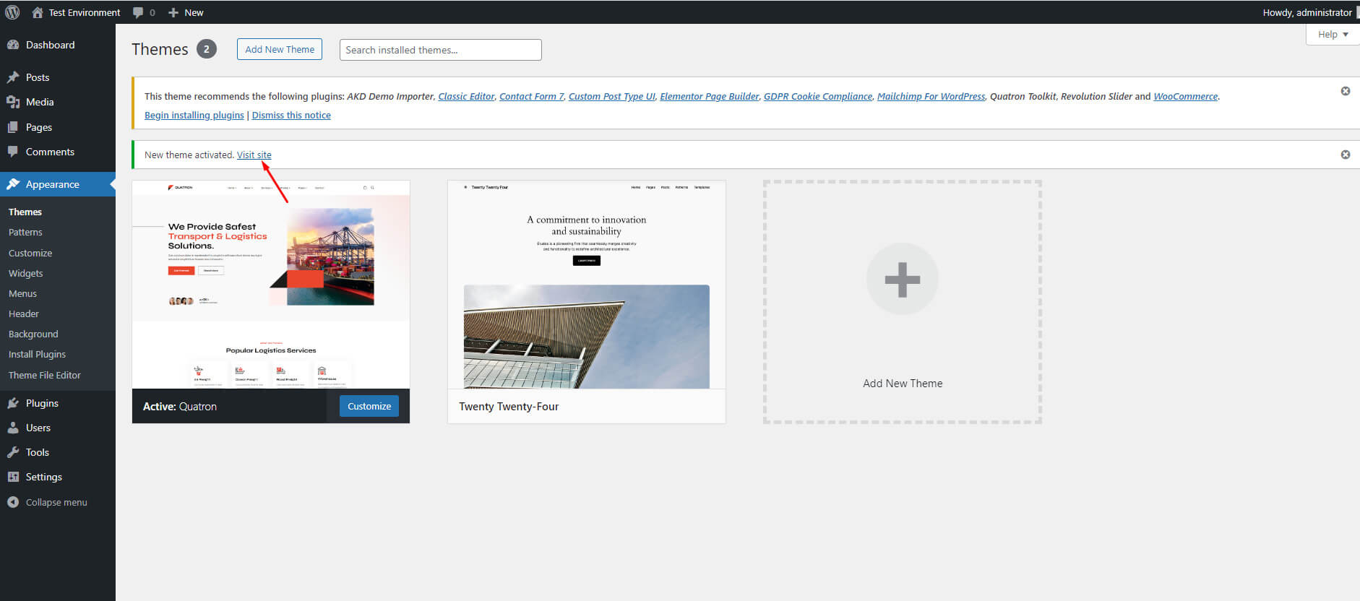The width and height of the screenshot is (1360, 601).
Task: Open the Test Environment home icon
Action: [x=38, y=12]
